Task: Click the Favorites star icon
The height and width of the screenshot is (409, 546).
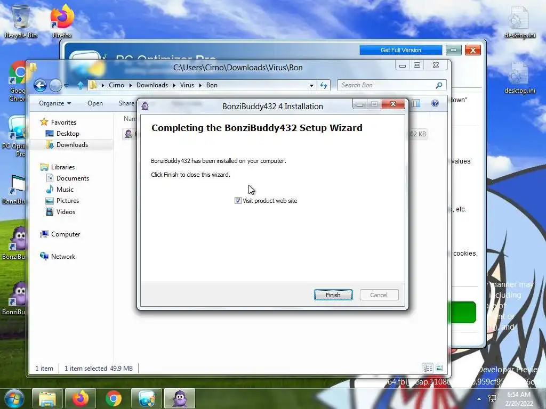Action: coord(44,122)
